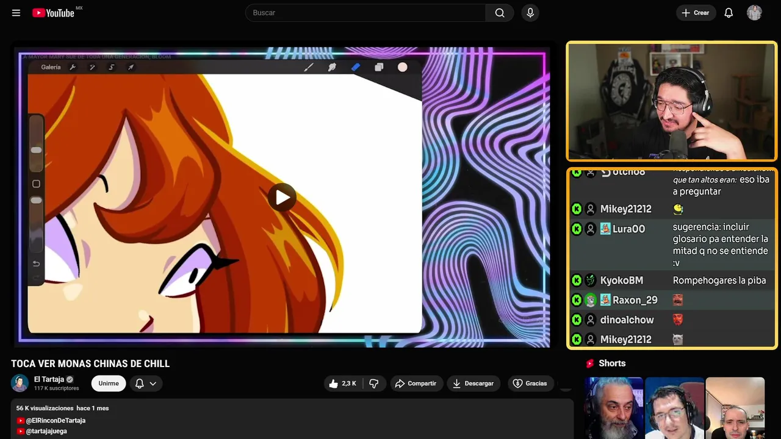Select the arrow transform tool
The height and width of the screenshot is (439, 781).
(131, 67)
